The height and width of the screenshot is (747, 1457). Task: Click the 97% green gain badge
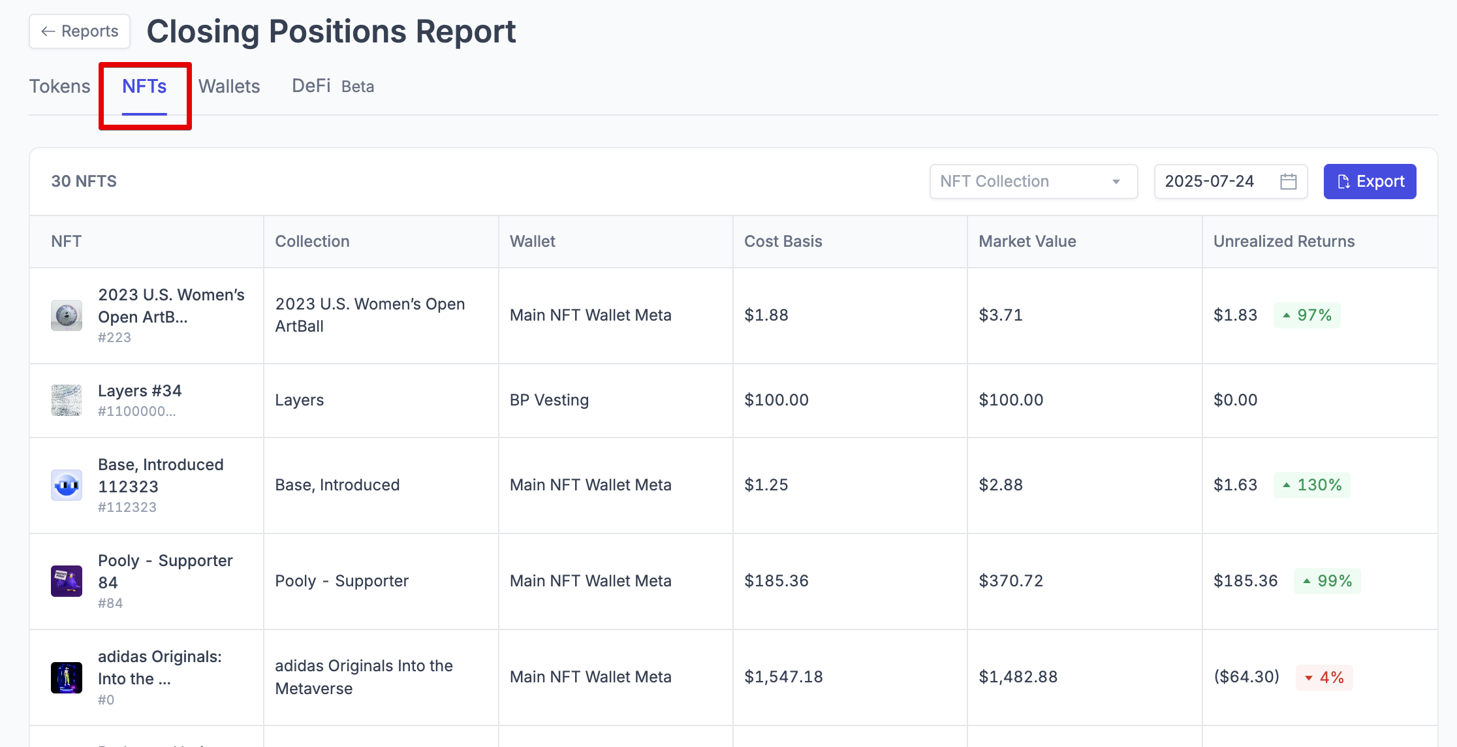(x=1307, y=315)
